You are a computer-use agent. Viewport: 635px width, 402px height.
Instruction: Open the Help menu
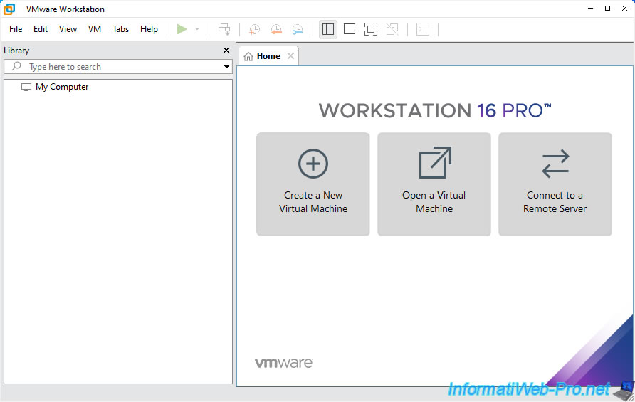point(149,29)
